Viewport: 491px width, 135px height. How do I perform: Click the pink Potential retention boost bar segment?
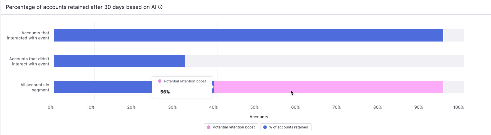pyautogui.click(x=328, y=87)
